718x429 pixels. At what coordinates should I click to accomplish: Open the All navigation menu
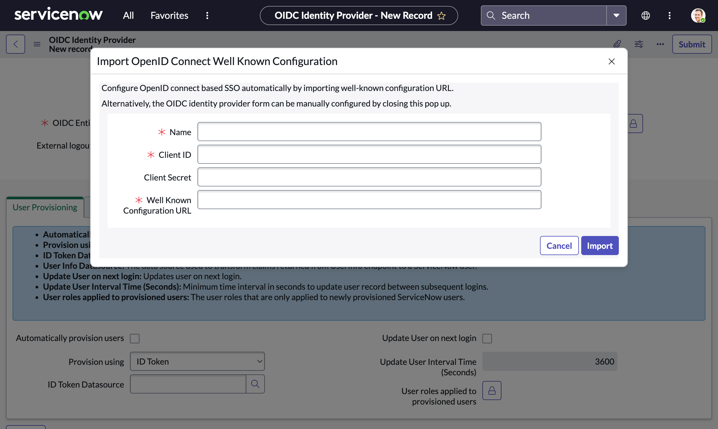point(128,15)
